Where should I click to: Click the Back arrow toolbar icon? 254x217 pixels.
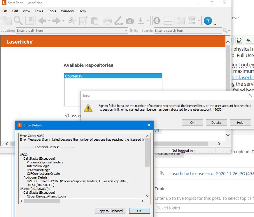tap(42, 21)
